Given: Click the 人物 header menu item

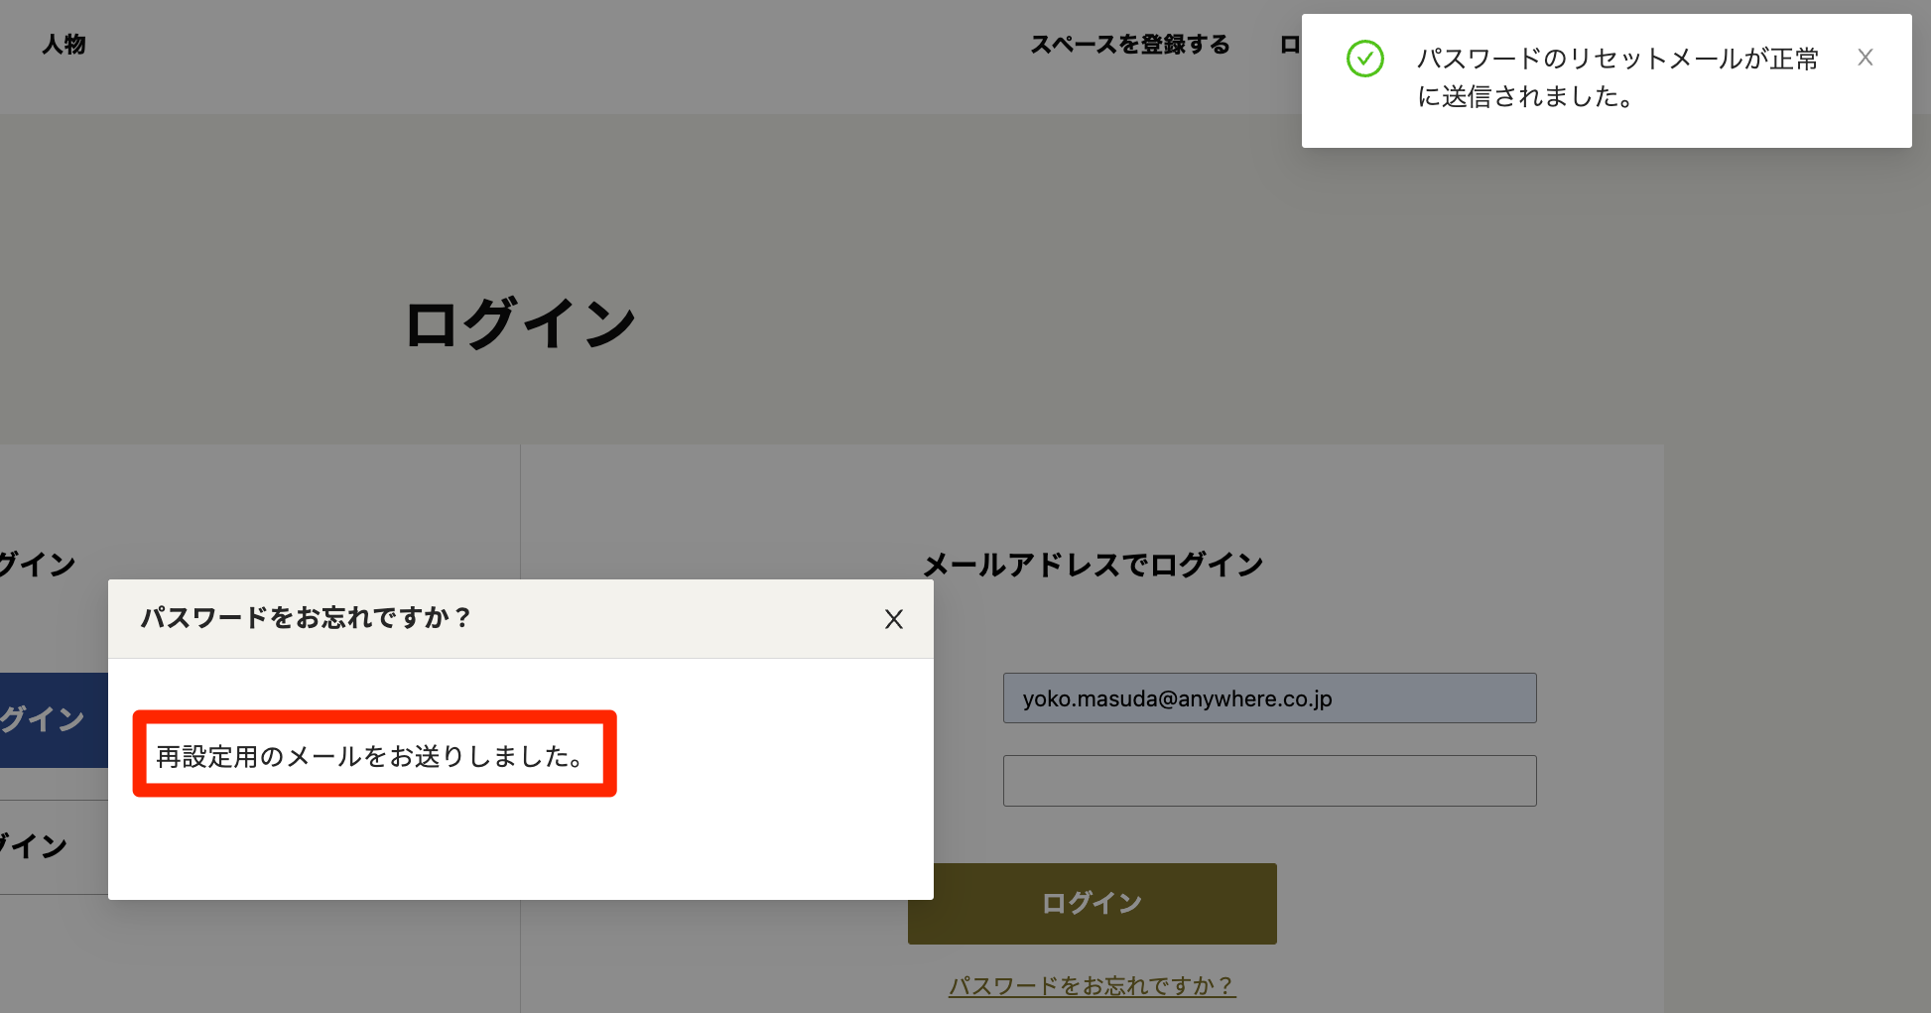Looking at the screenshot, I should 64,44.
